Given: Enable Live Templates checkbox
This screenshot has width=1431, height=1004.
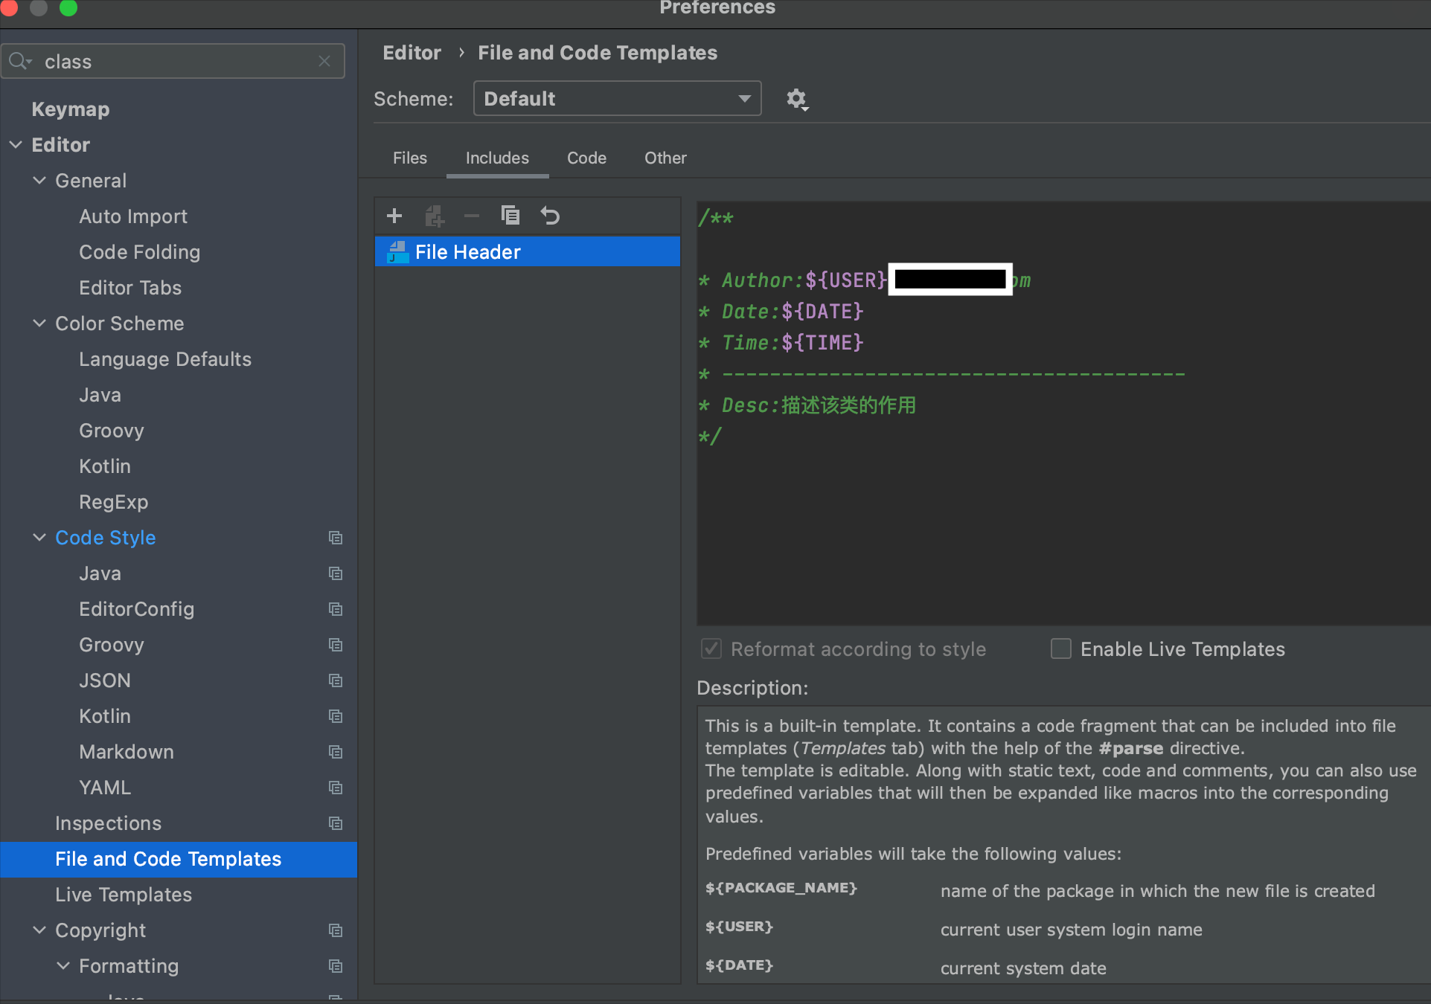Looking at the screenshot, I should tap(1060, 649).
